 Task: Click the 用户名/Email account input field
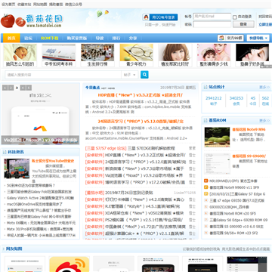(x=212, y=17)
